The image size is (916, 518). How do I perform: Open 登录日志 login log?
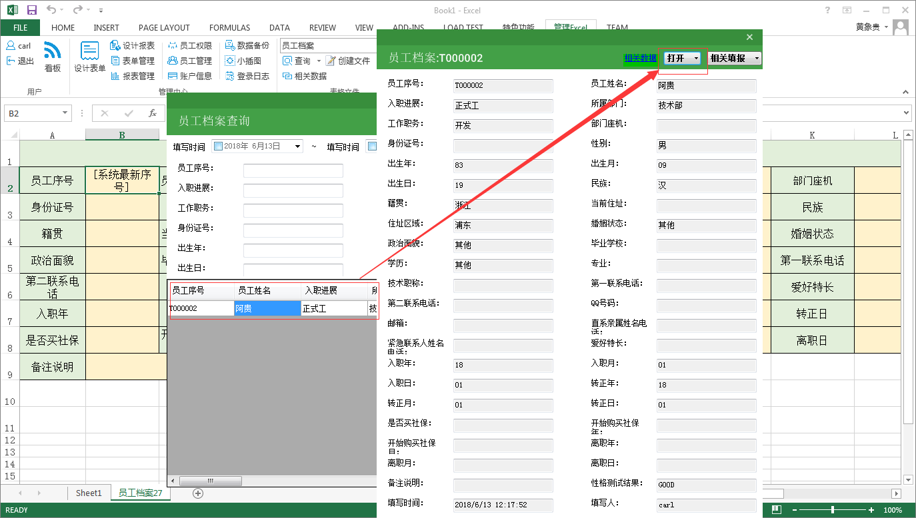(247, 76)
